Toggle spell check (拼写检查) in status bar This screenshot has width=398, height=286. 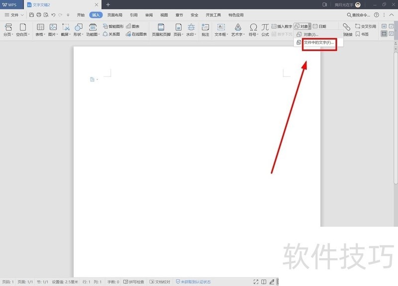(134, 282)
